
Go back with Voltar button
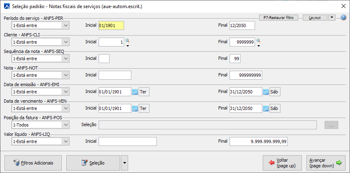[282, 163]
